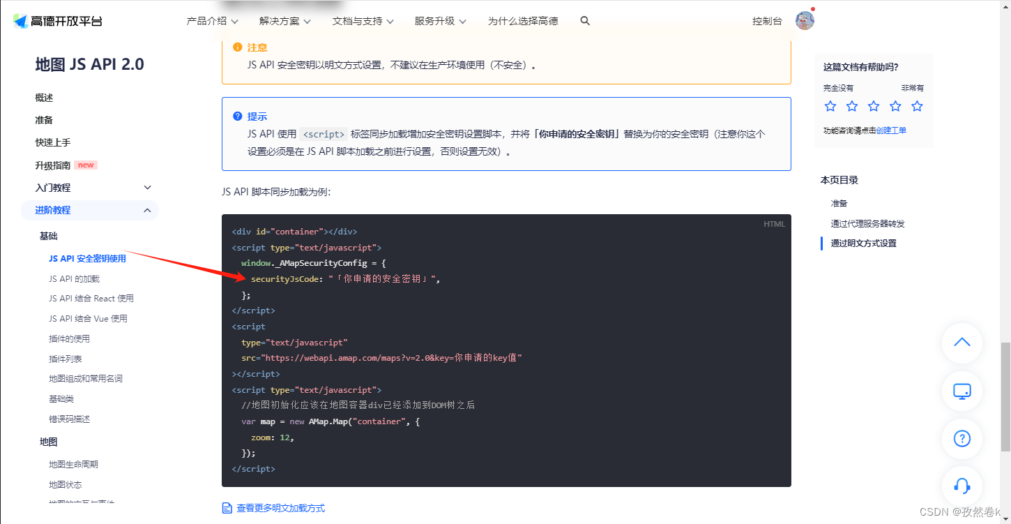This screenshot has width=1011, height=524.
Task: Jump to 通过明文方式设置 in page contents
Action: [x=863, y=244]
